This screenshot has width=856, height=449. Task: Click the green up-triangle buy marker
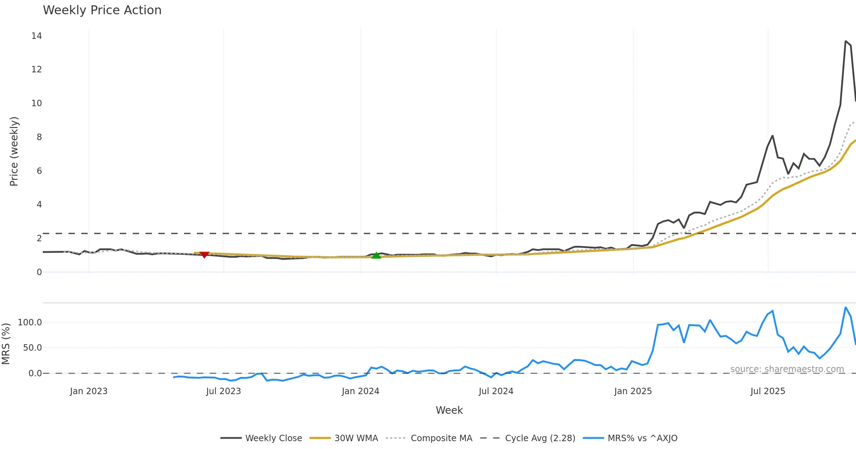click(x=376, y=255)
